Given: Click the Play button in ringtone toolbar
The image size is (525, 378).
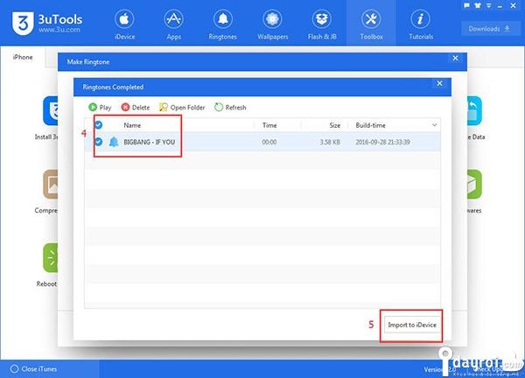Looking at the screenshot, I should click(100, 108).
